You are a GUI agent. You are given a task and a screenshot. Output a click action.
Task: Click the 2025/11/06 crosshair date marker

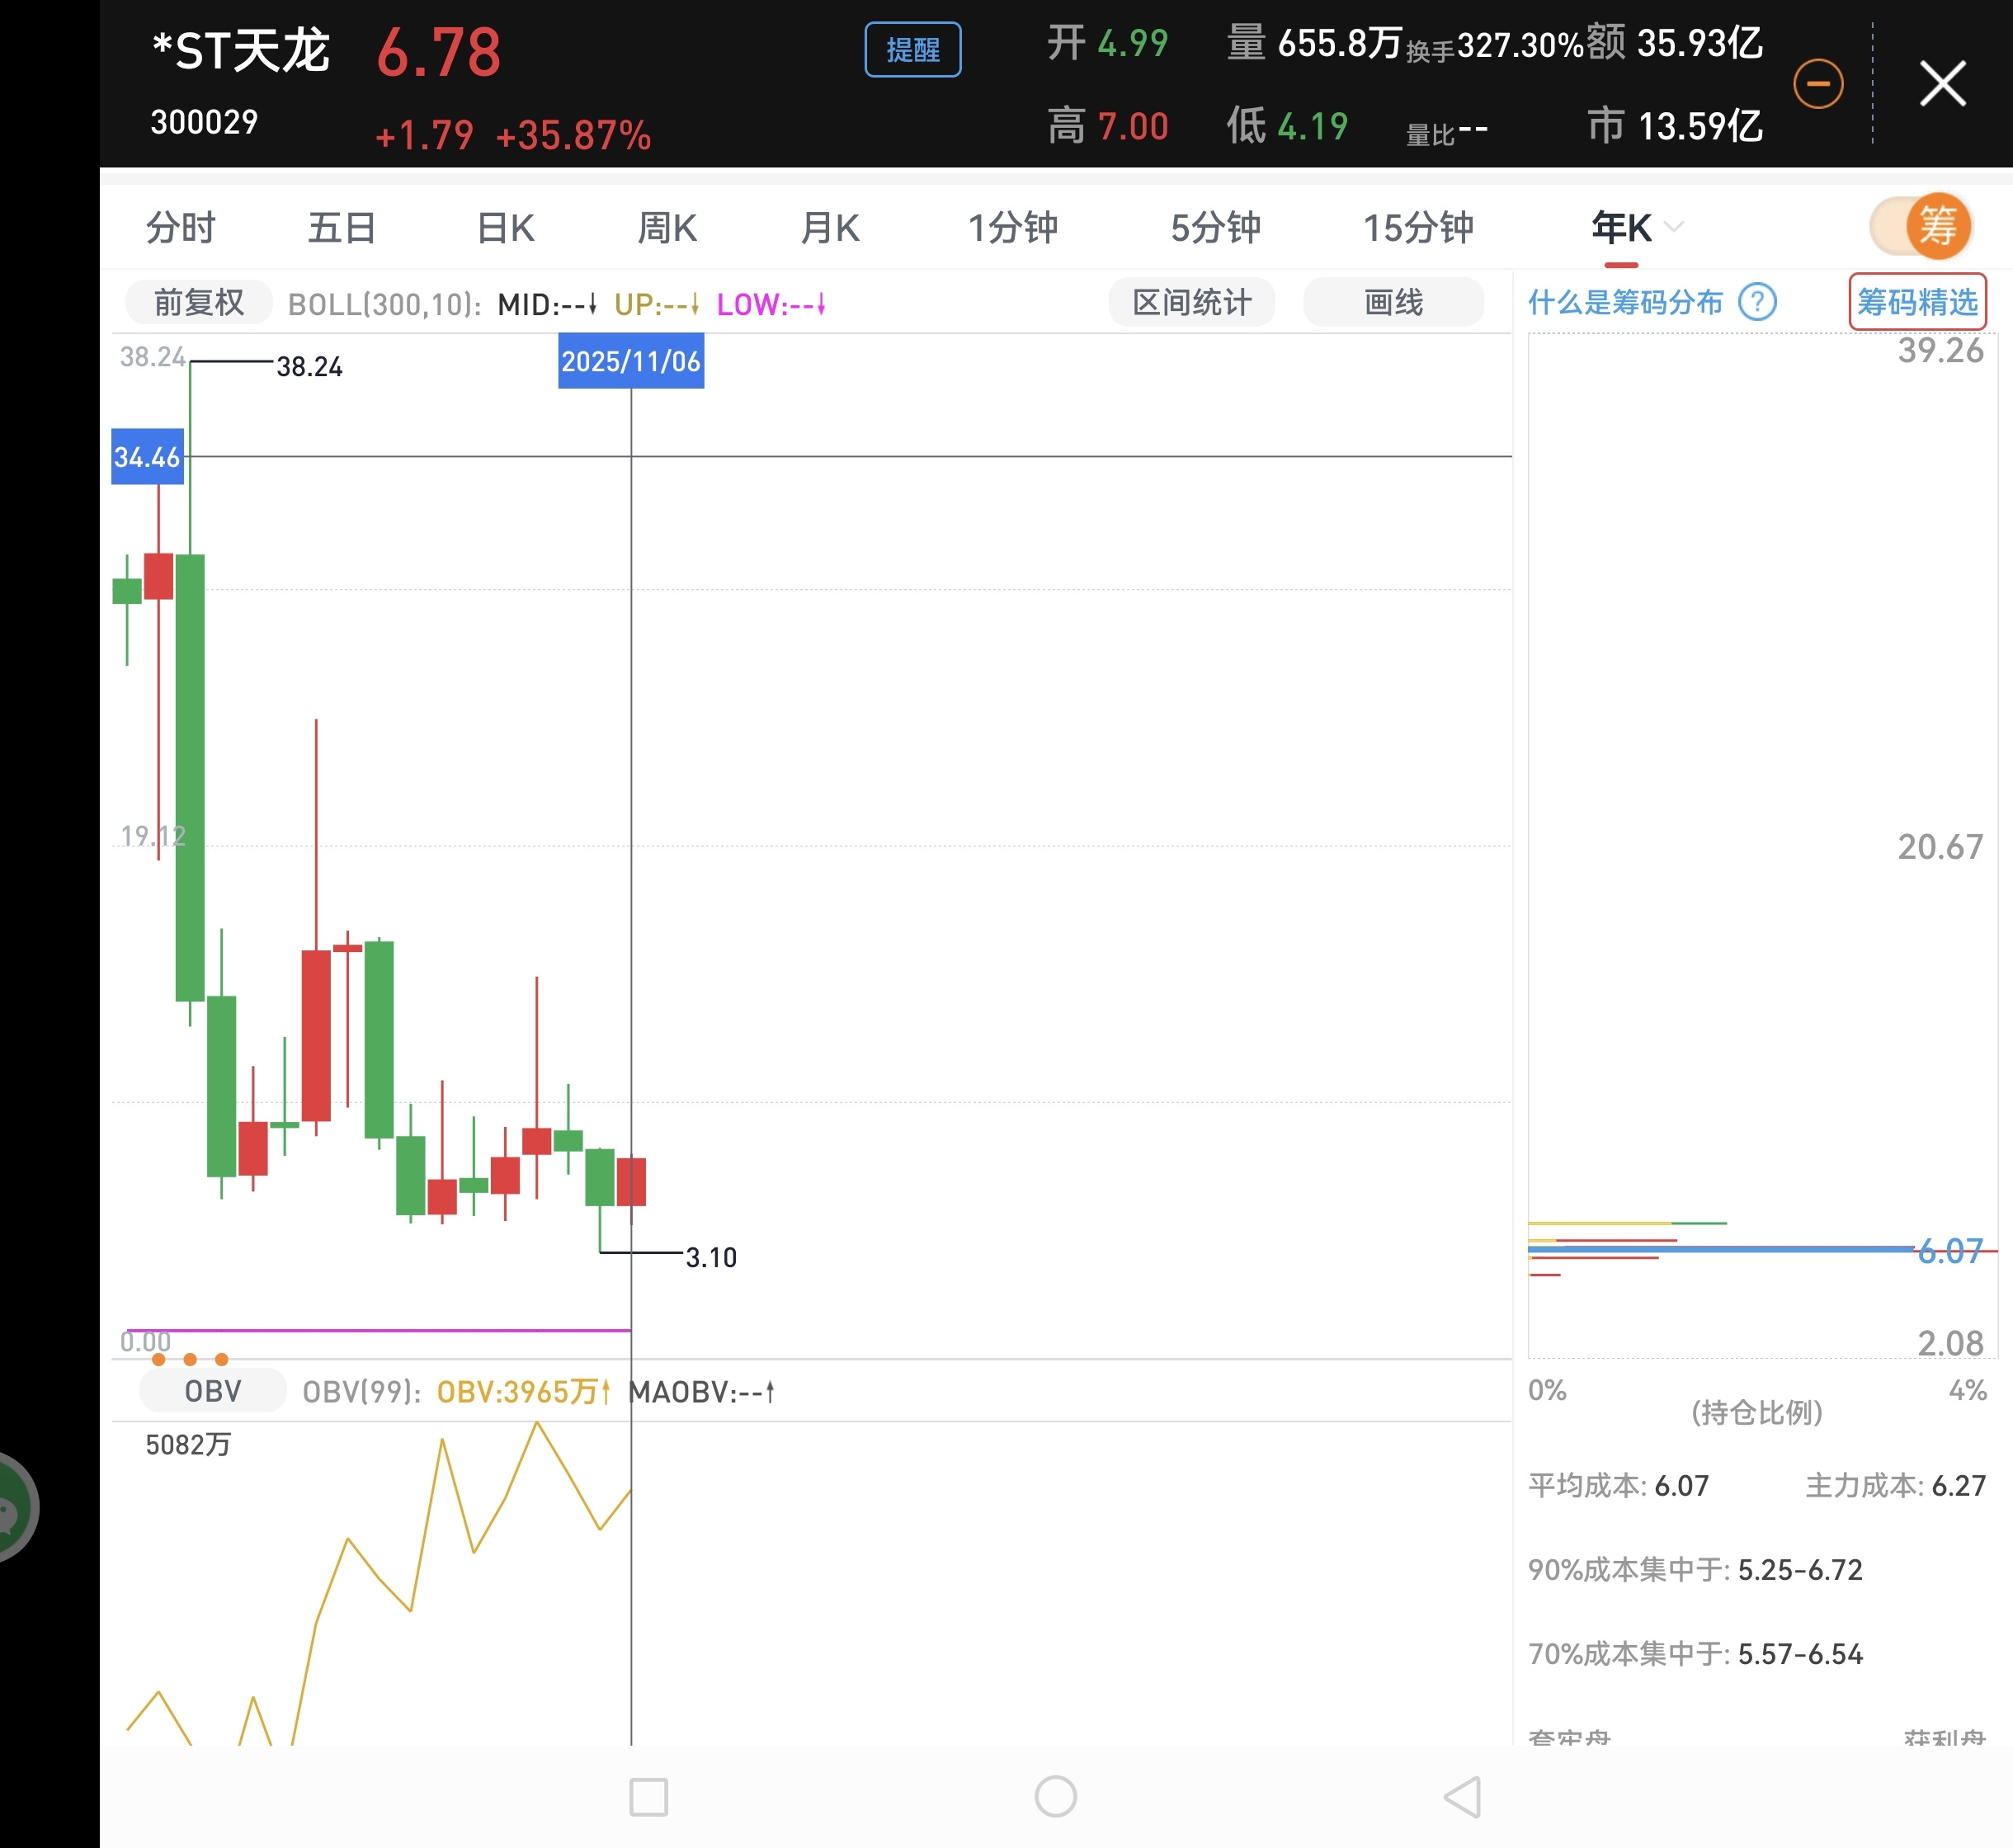tap(631, 362)
